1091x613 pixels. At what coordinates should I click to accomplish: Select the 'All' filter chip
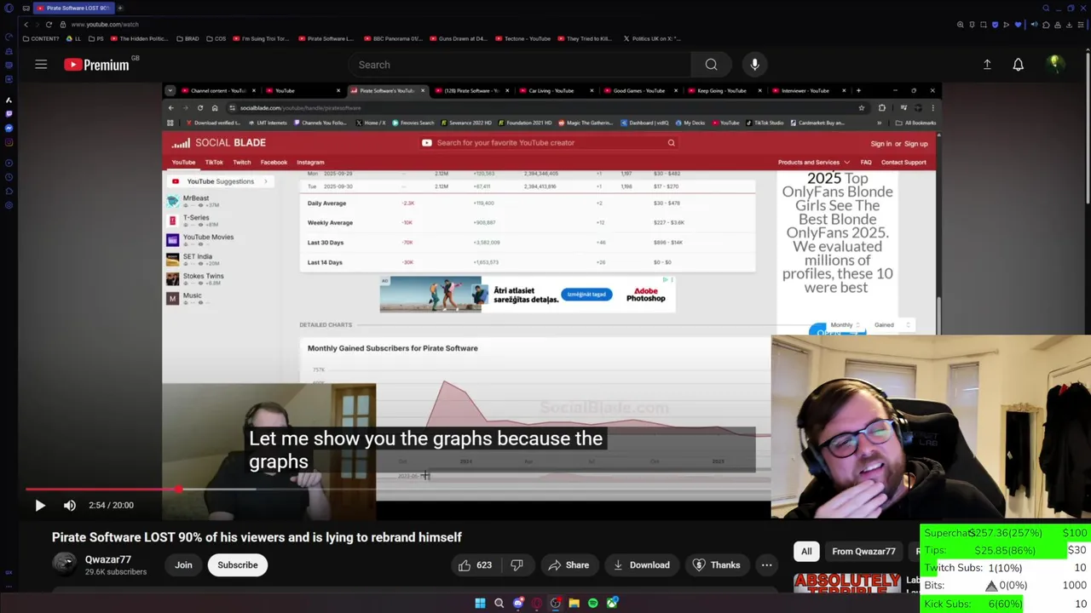pos(806,552)
